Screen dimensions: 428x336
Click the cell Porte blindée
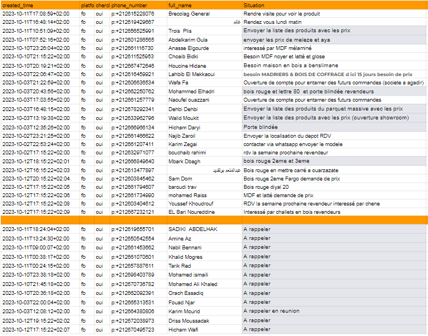(335, 127)
